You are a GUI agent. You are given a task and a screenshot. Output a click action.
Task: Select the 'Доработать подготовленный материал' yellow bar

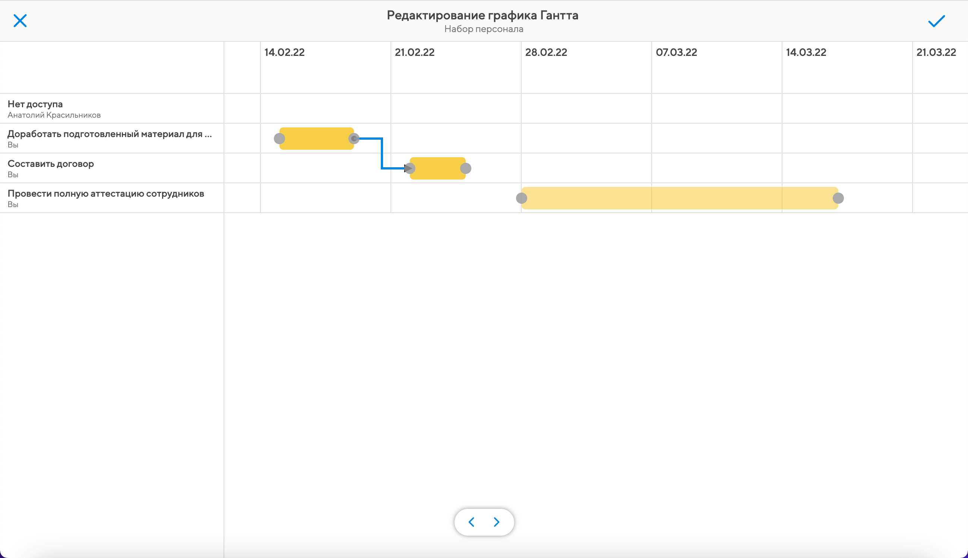(316, 138)
